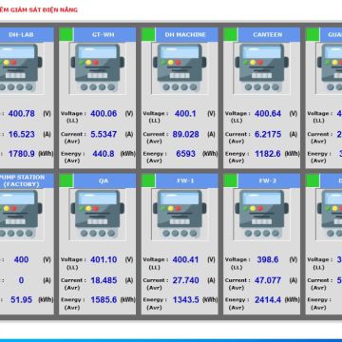Click green status indicator beside FW-1
Image resolution: width=342 pixels, height=342 pixels.
[x=148, y=180]
